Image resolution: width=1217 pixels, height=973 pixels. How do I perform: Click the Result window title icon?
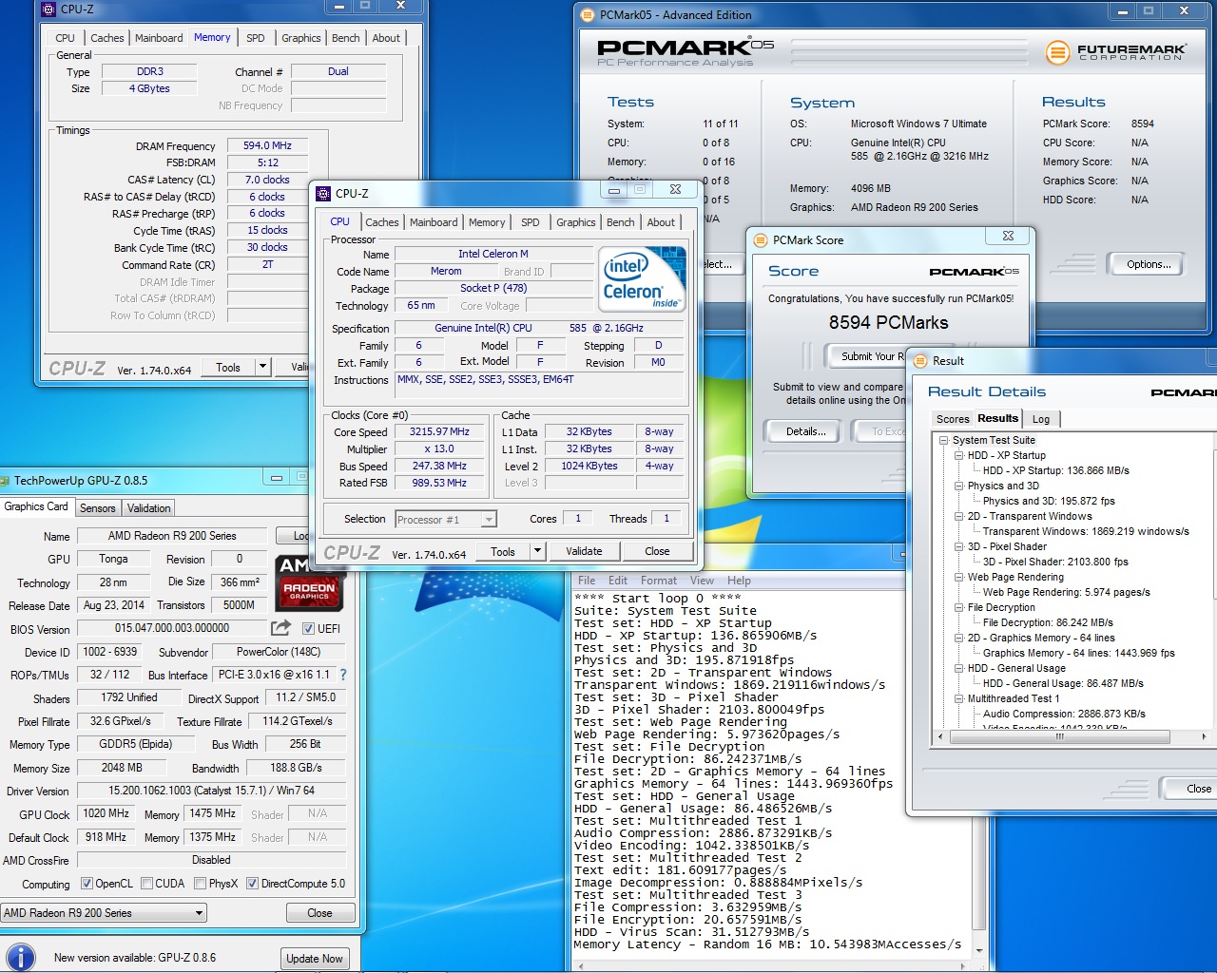tap(920, 361)
